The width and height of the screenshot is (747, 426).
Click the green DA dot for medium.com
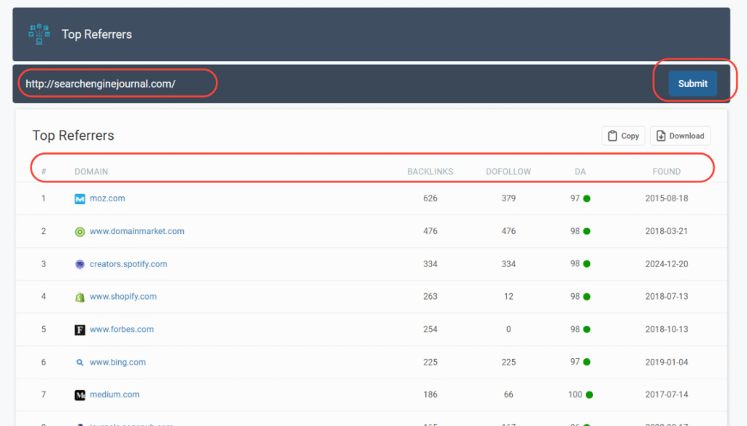589,395
